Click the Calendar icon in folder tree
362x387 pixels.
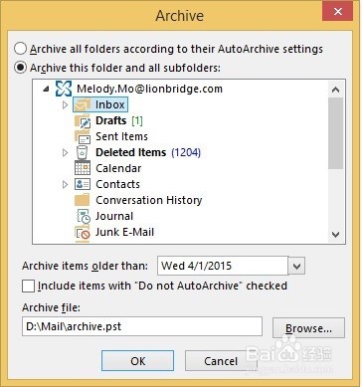[x=83, y=168]
